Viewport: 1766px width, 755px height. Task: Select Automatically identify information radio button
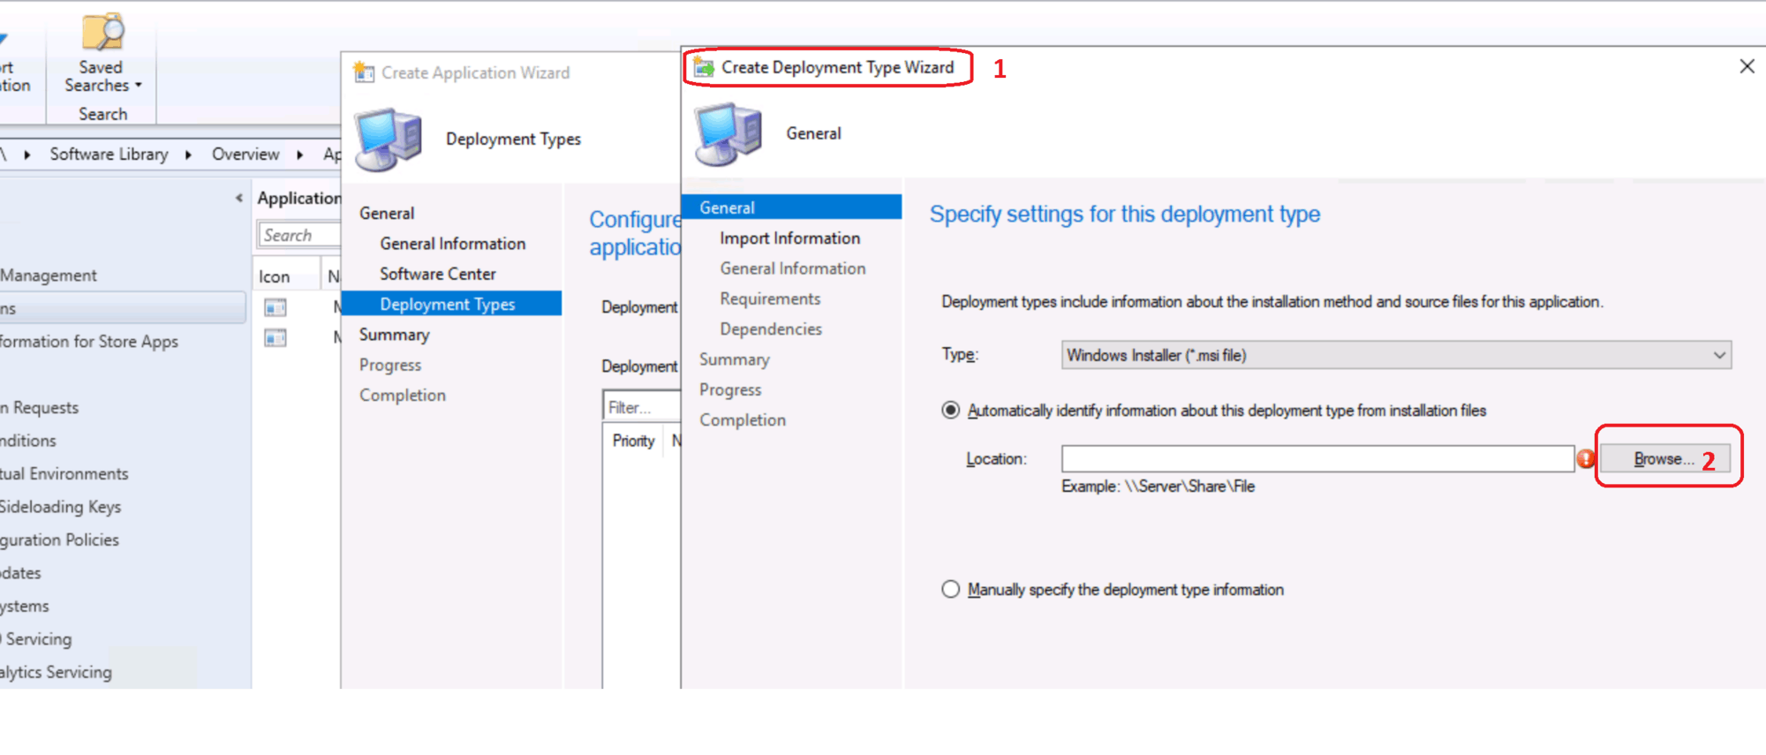(950, 411)
